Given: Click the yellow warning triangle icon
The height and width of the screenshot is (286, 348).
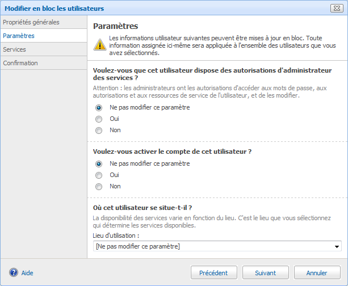Looking at the screenshot, I should click(99, 45).
